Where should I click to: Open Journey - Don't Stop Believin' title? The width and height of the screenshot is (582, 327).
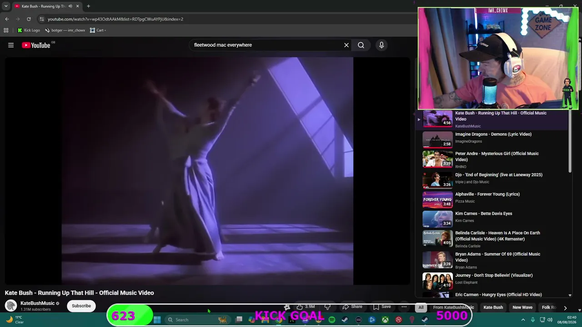pos(494,275)
